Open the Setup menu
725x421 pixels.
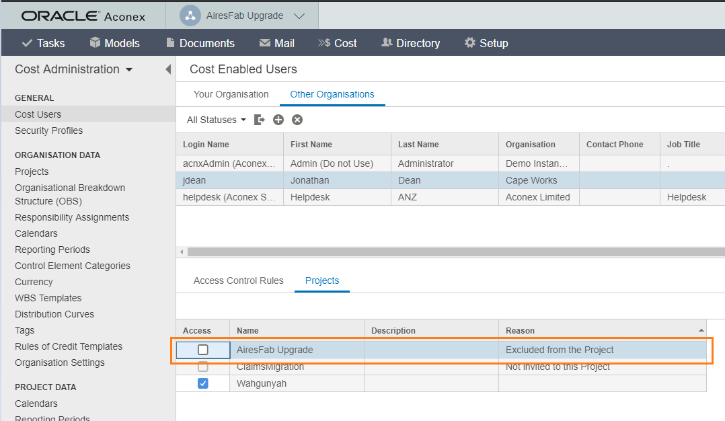[486, 43]
